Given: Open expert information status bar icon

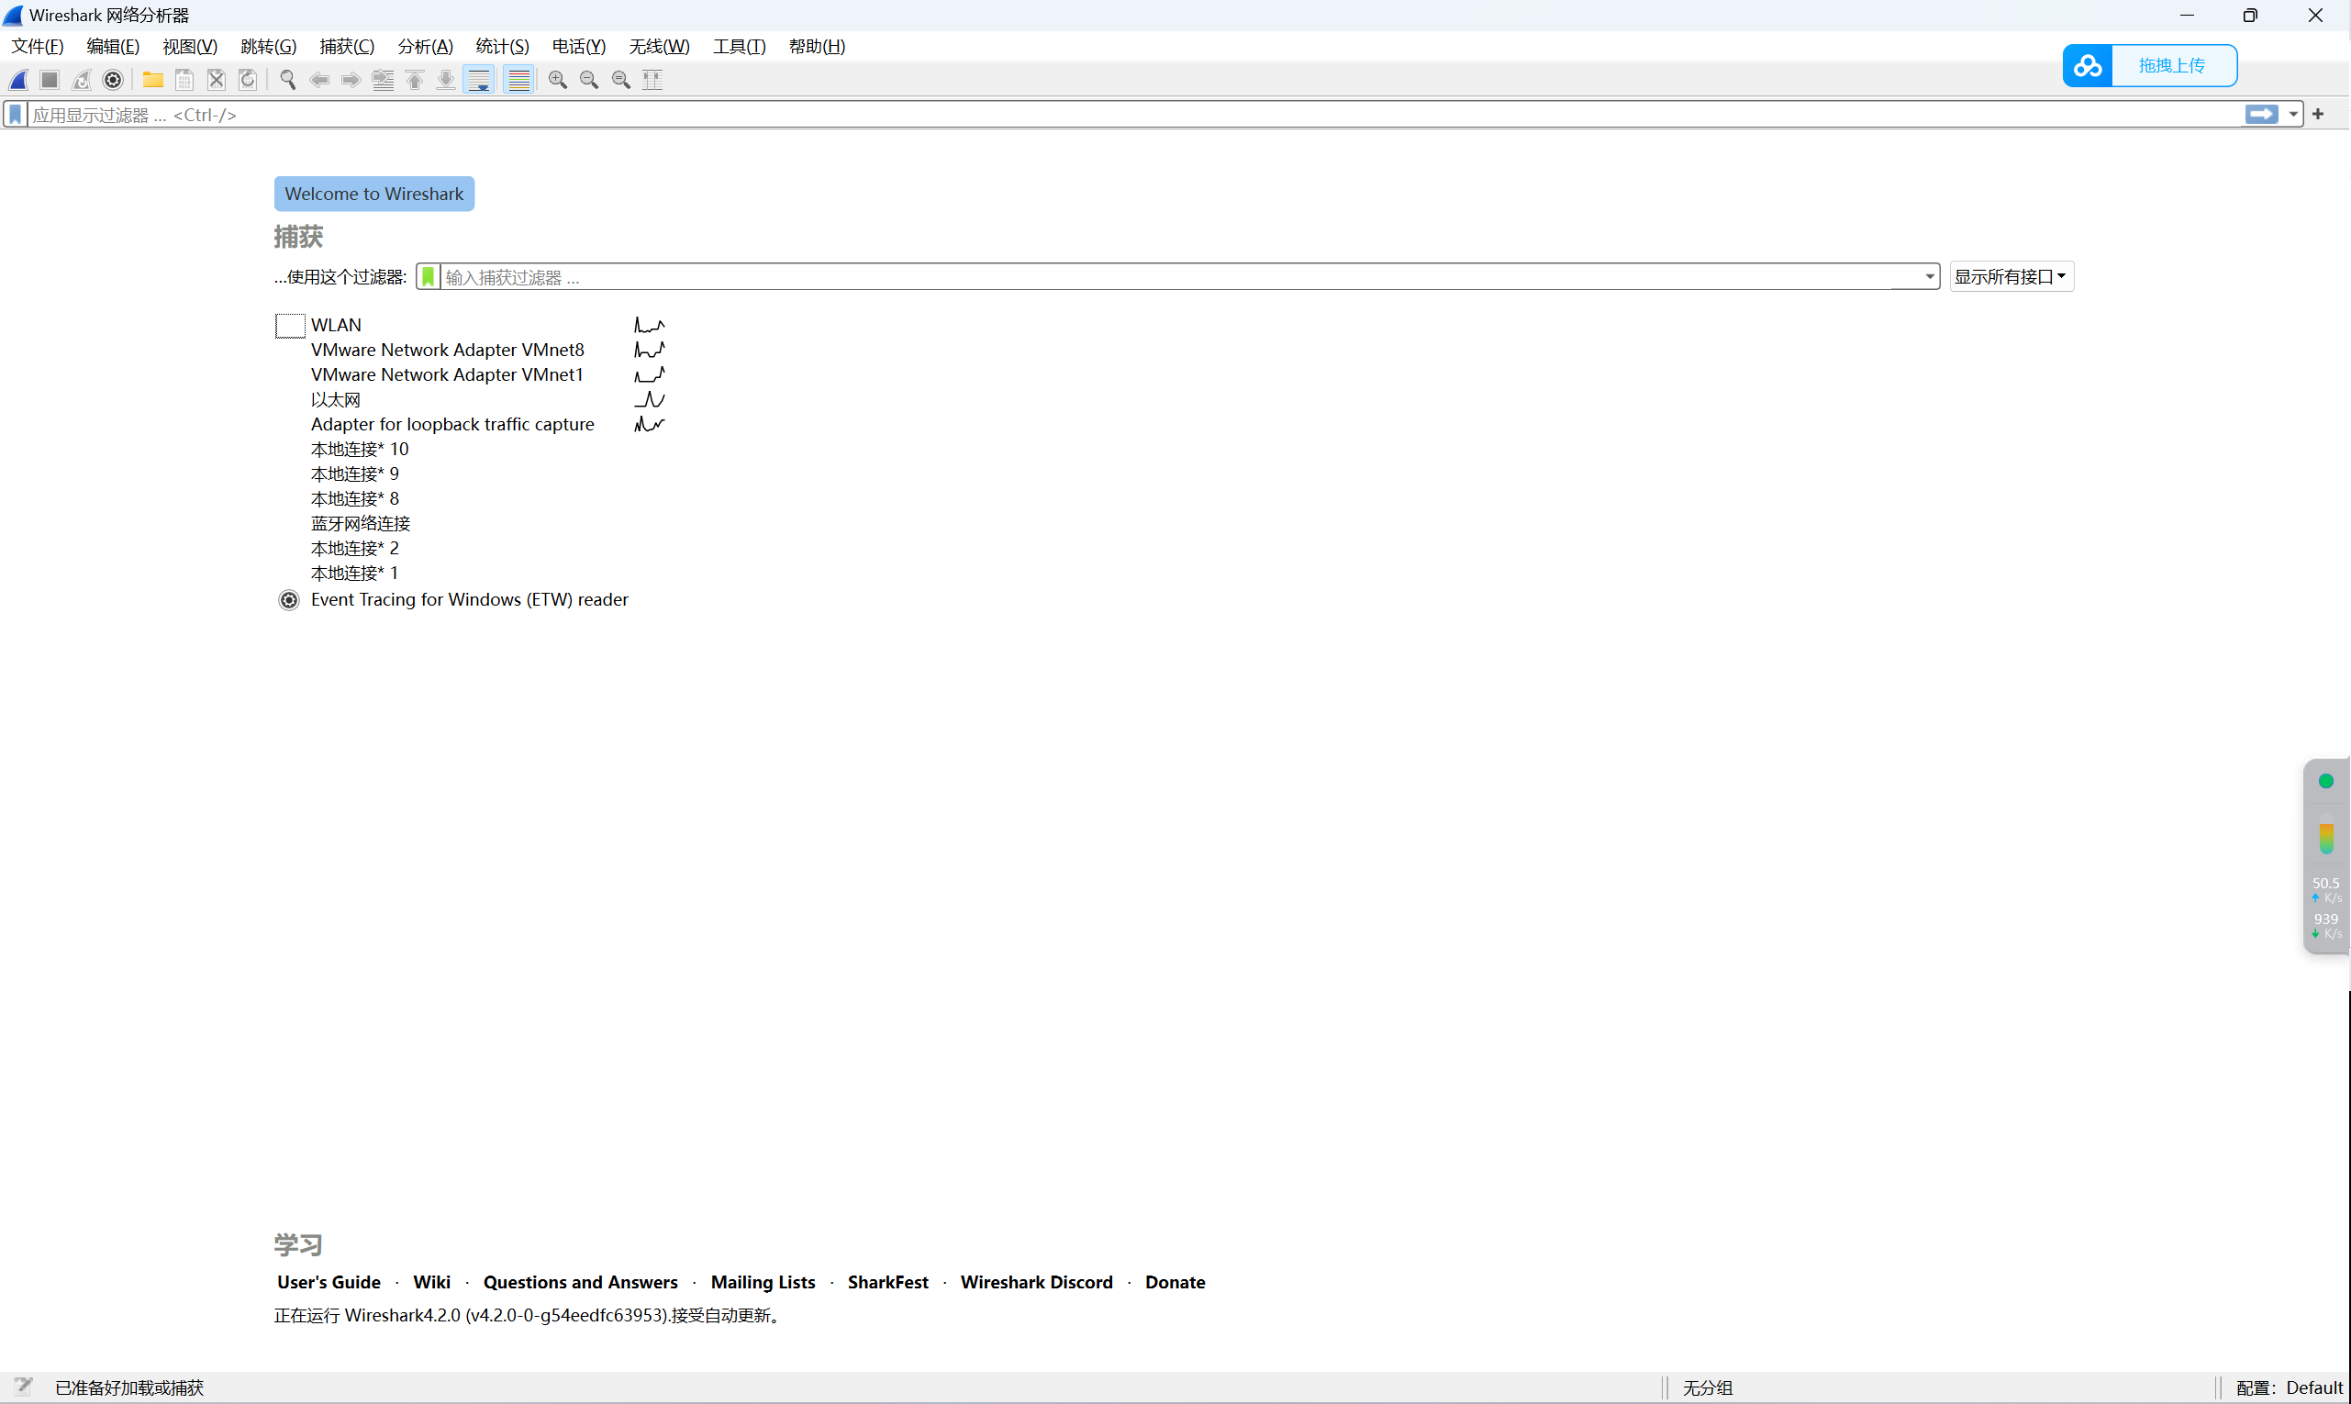Looking at the screenshot, I should 23,1387.
